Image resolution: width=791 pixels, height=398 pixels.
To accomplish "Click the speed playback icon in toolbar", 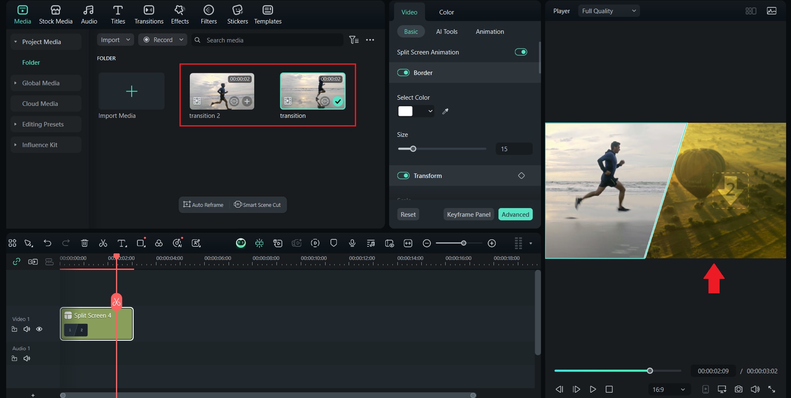I will [315, 243].
